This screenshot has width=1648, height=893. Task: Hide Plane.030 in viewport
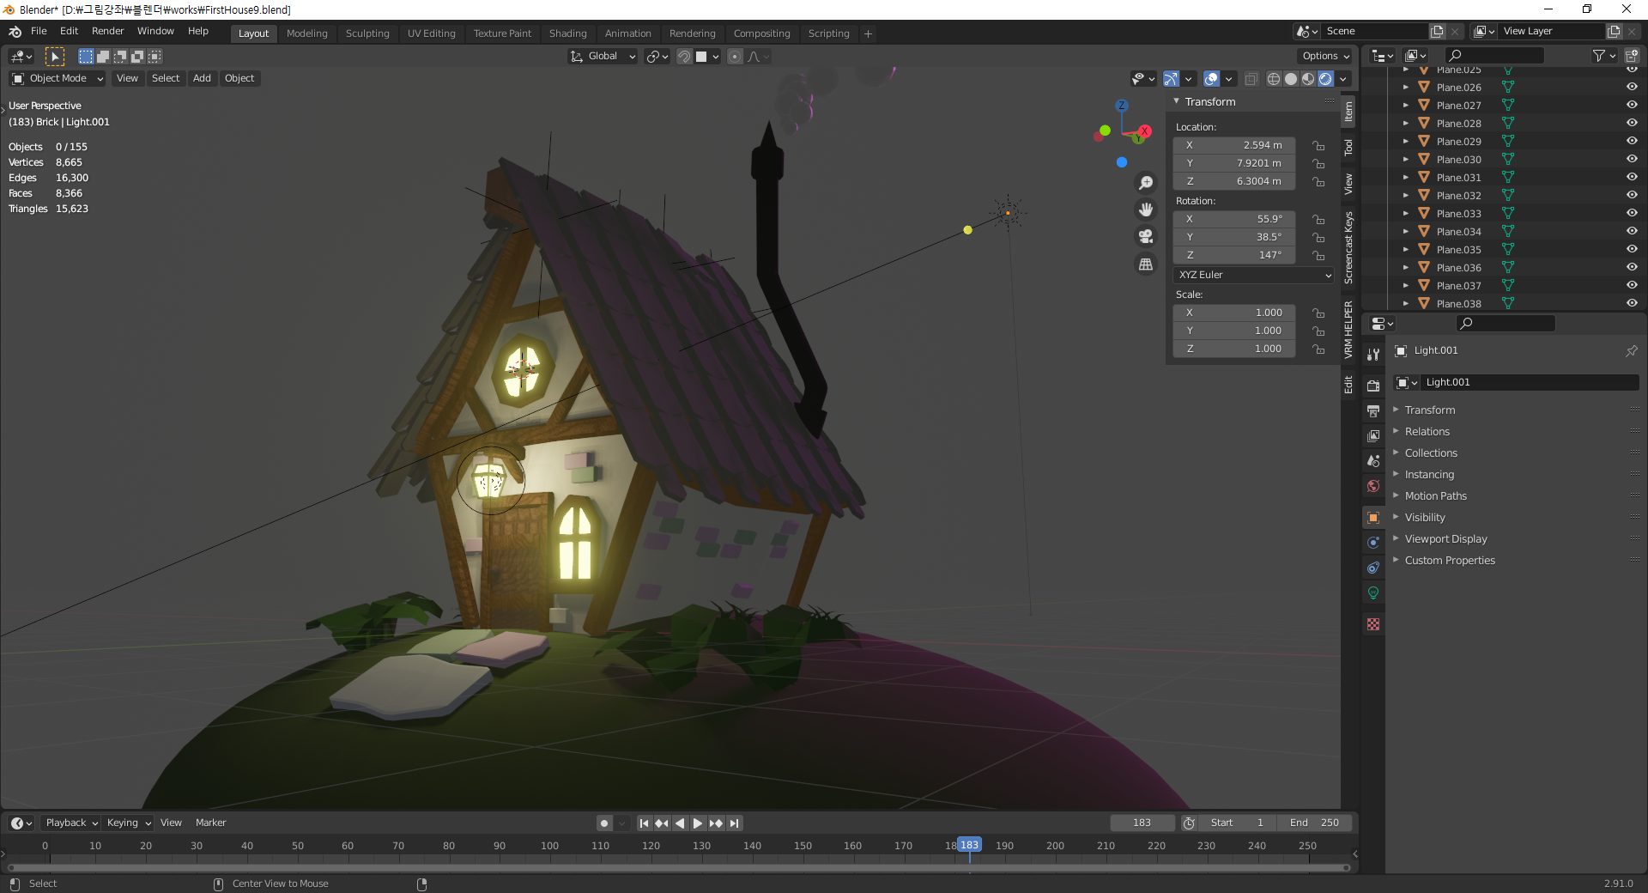click(1632, 159)
